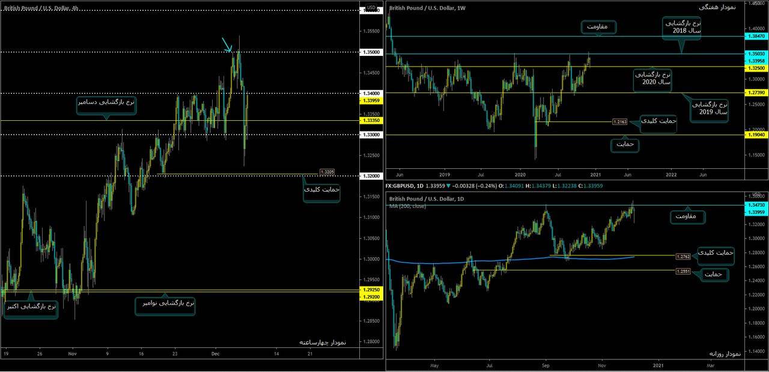The image size is (769, 372).
Task: Click the FX:GBPUSD symbol in the daily header
Action: [x=404, y=186]
